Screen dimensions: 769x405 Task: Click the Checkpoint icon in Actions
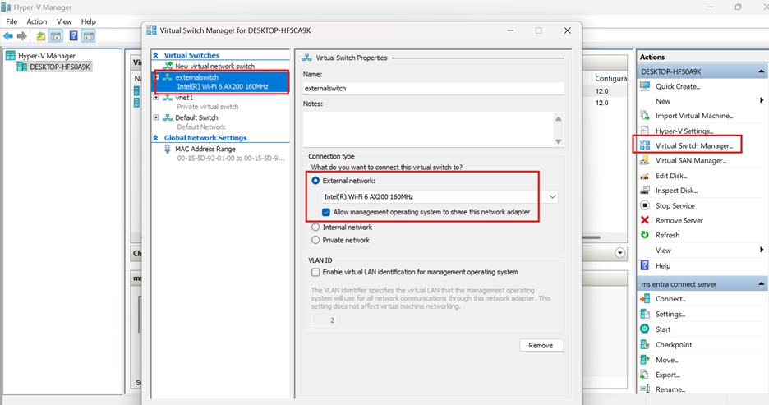[645, 345]
